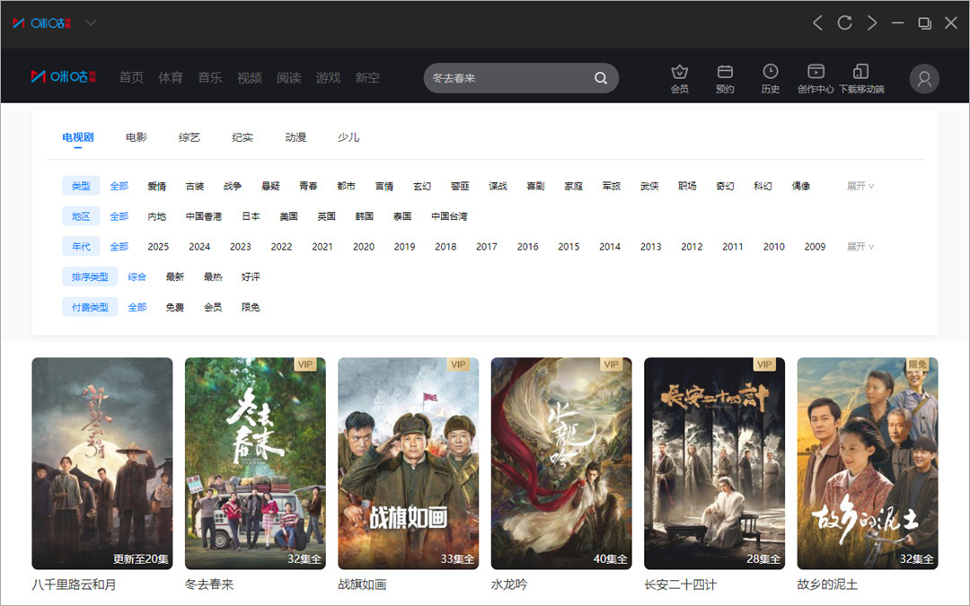Switch to the 少儿 tab
970x606 pixels.
(x=348, y=137)
